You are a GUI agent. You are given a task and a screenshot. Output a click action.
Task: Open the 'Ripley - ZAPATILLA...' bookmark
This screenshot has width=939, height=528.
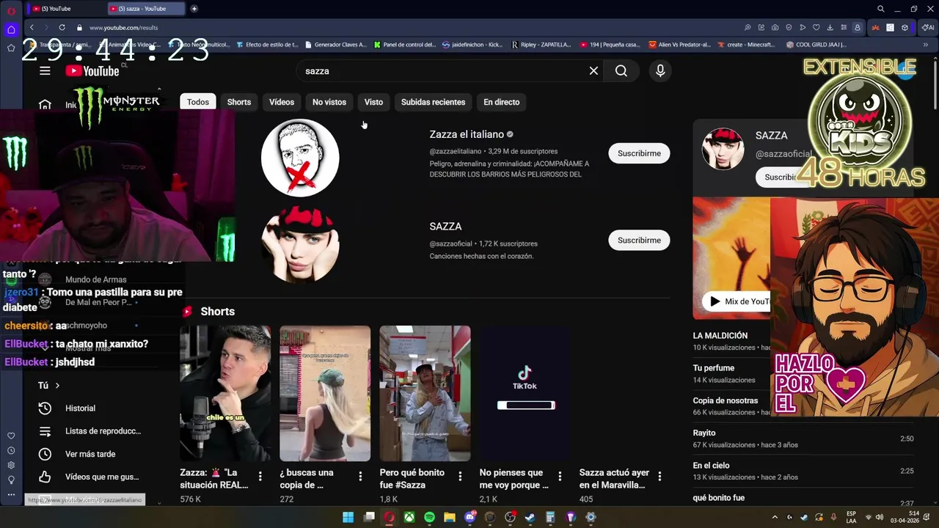click(x=541, y=45)
